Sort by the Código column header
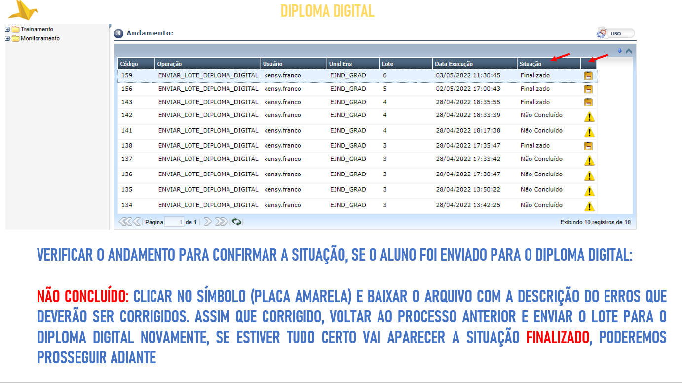Image resolution: width=682 pixels, height=383 pixels. (136, 64)
